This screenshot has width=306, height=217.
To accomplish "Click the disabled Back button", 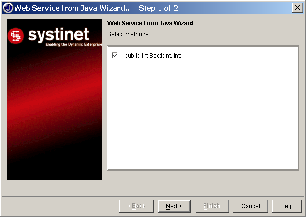I will [x=136, y=206].
